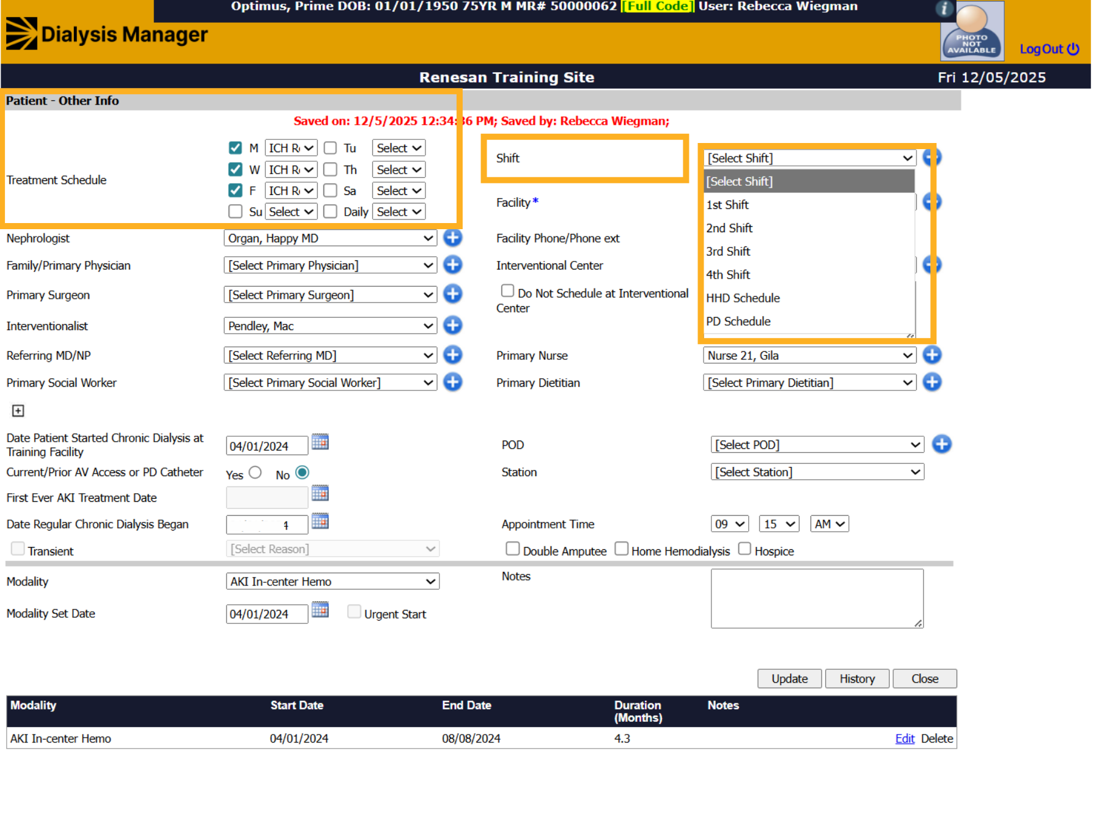
Task: Open calendar for First Ever AKI Treatment Date
Action: [x=320, y=493]
